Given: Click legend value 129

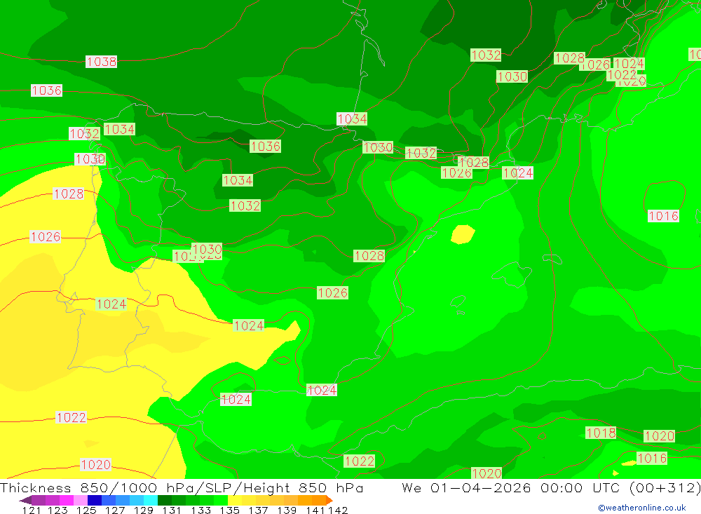Looking at the screenshot, I should click(144, 510).
